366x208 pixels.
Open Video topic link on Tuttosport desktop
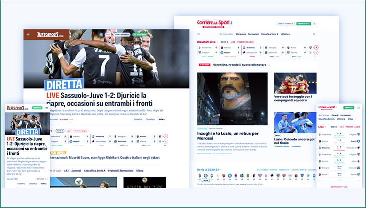click(140, 171)
